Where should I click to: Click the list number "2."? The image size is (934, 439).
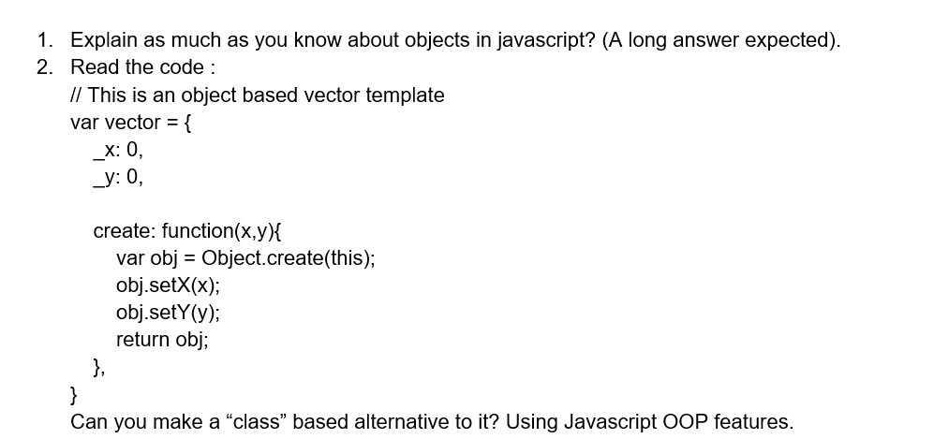pyautogui.click(x=45, y=67)
